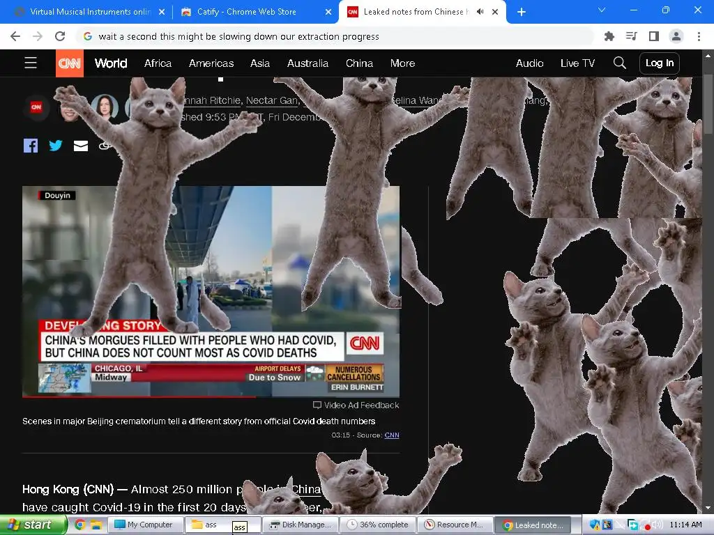714x535 pixels.
Task: Click Video Ad Feedback
Action: coord(356,405)
